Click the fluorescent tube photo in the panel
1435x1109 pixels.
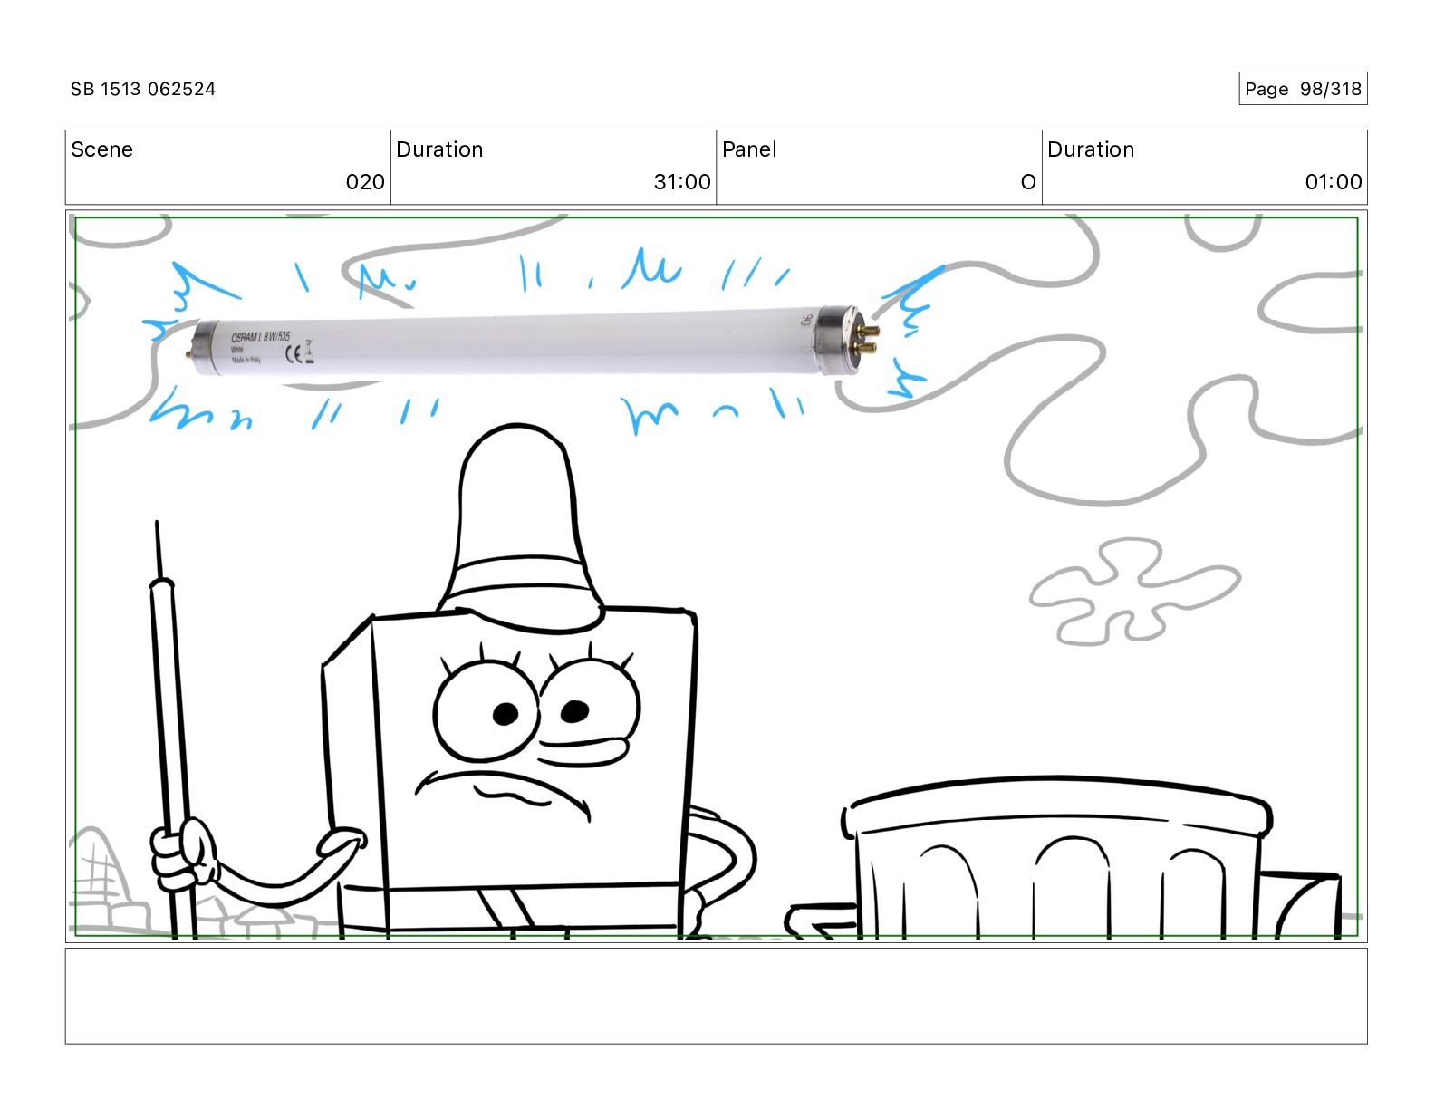point(535,342)
